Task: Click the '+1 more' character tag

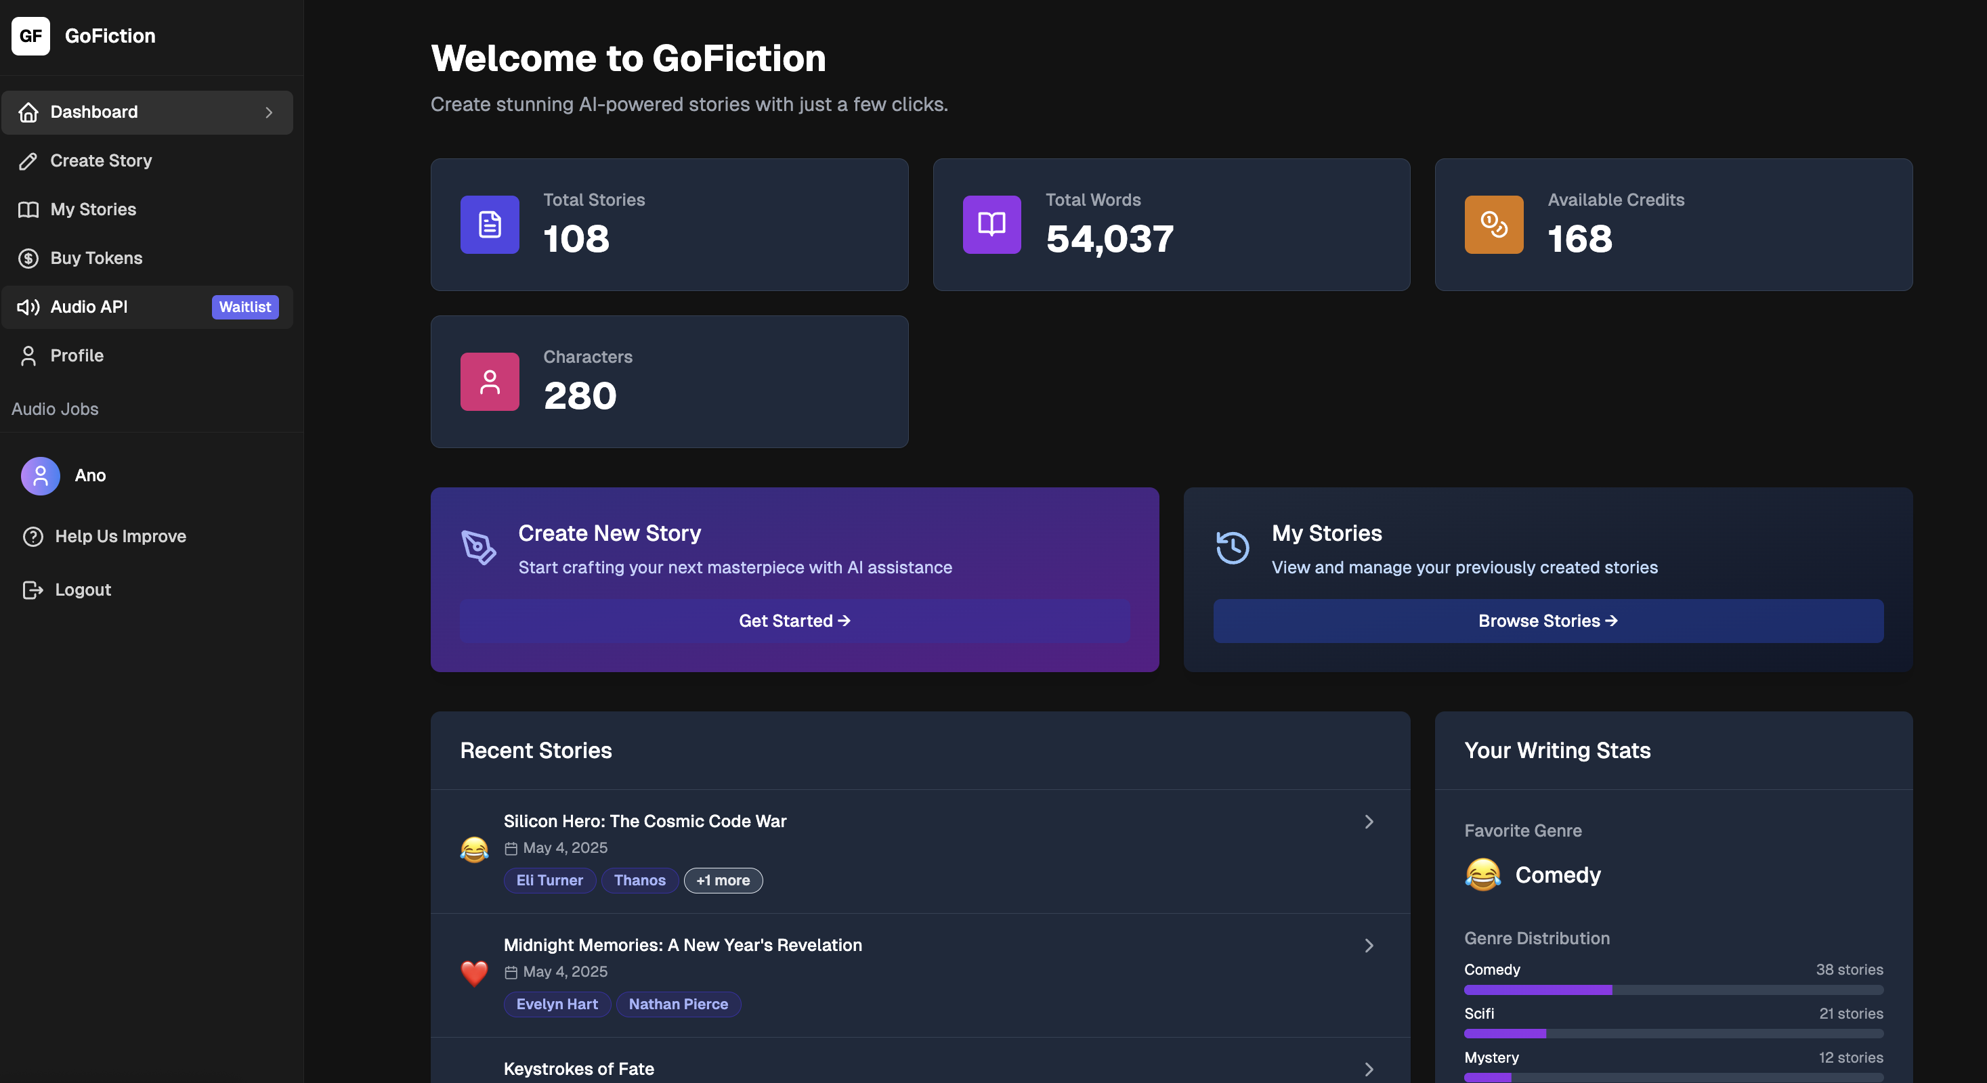Action: (x=723, y=880)
